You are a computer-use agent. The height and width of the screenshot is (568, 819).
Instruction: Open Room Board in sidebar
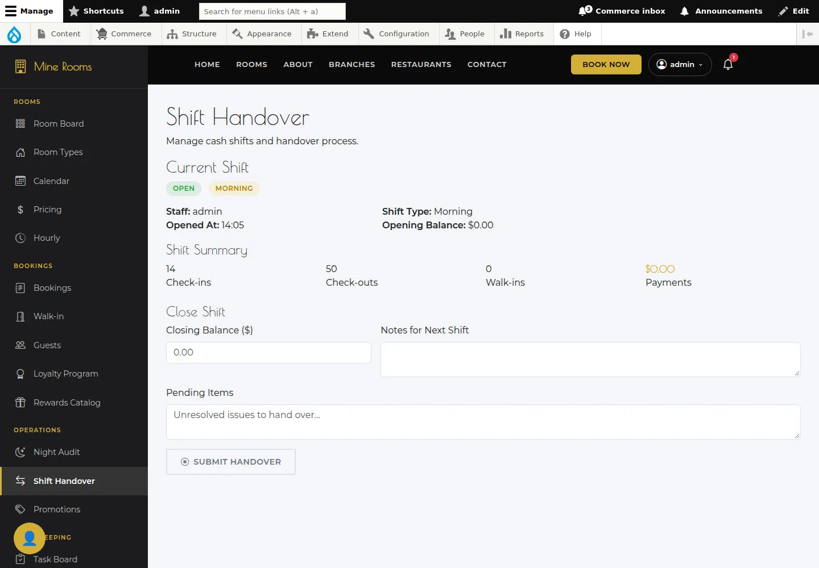coord(74,124)
